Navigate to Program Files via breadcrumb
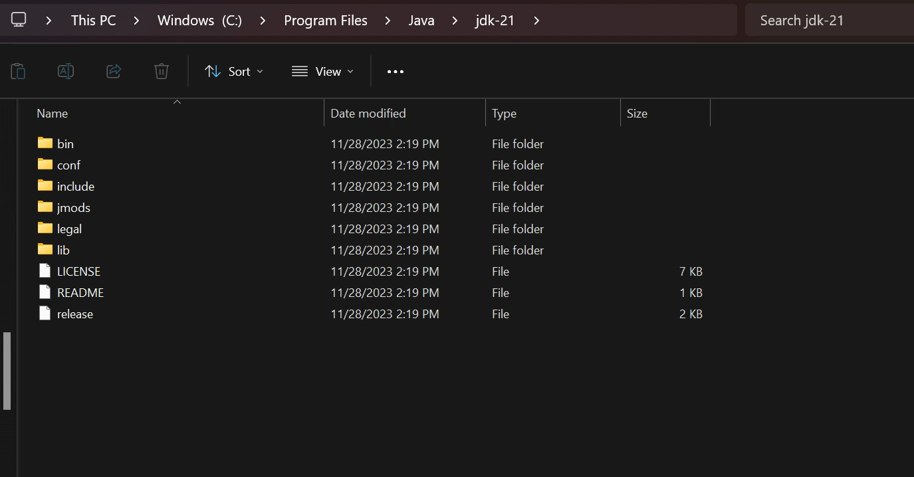This screenshot has width=914, height=477. pos(326,20)
